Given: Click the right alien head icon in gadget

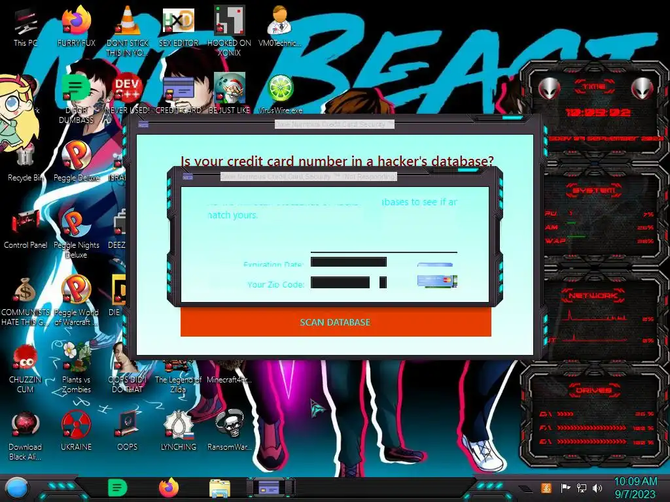Looking at the screenshot, I should point(643,89).
